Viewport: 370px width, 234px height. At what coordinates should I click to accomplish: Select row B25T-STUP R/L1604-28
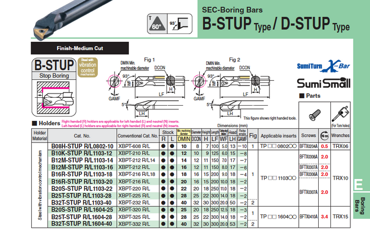click(147, 217)
